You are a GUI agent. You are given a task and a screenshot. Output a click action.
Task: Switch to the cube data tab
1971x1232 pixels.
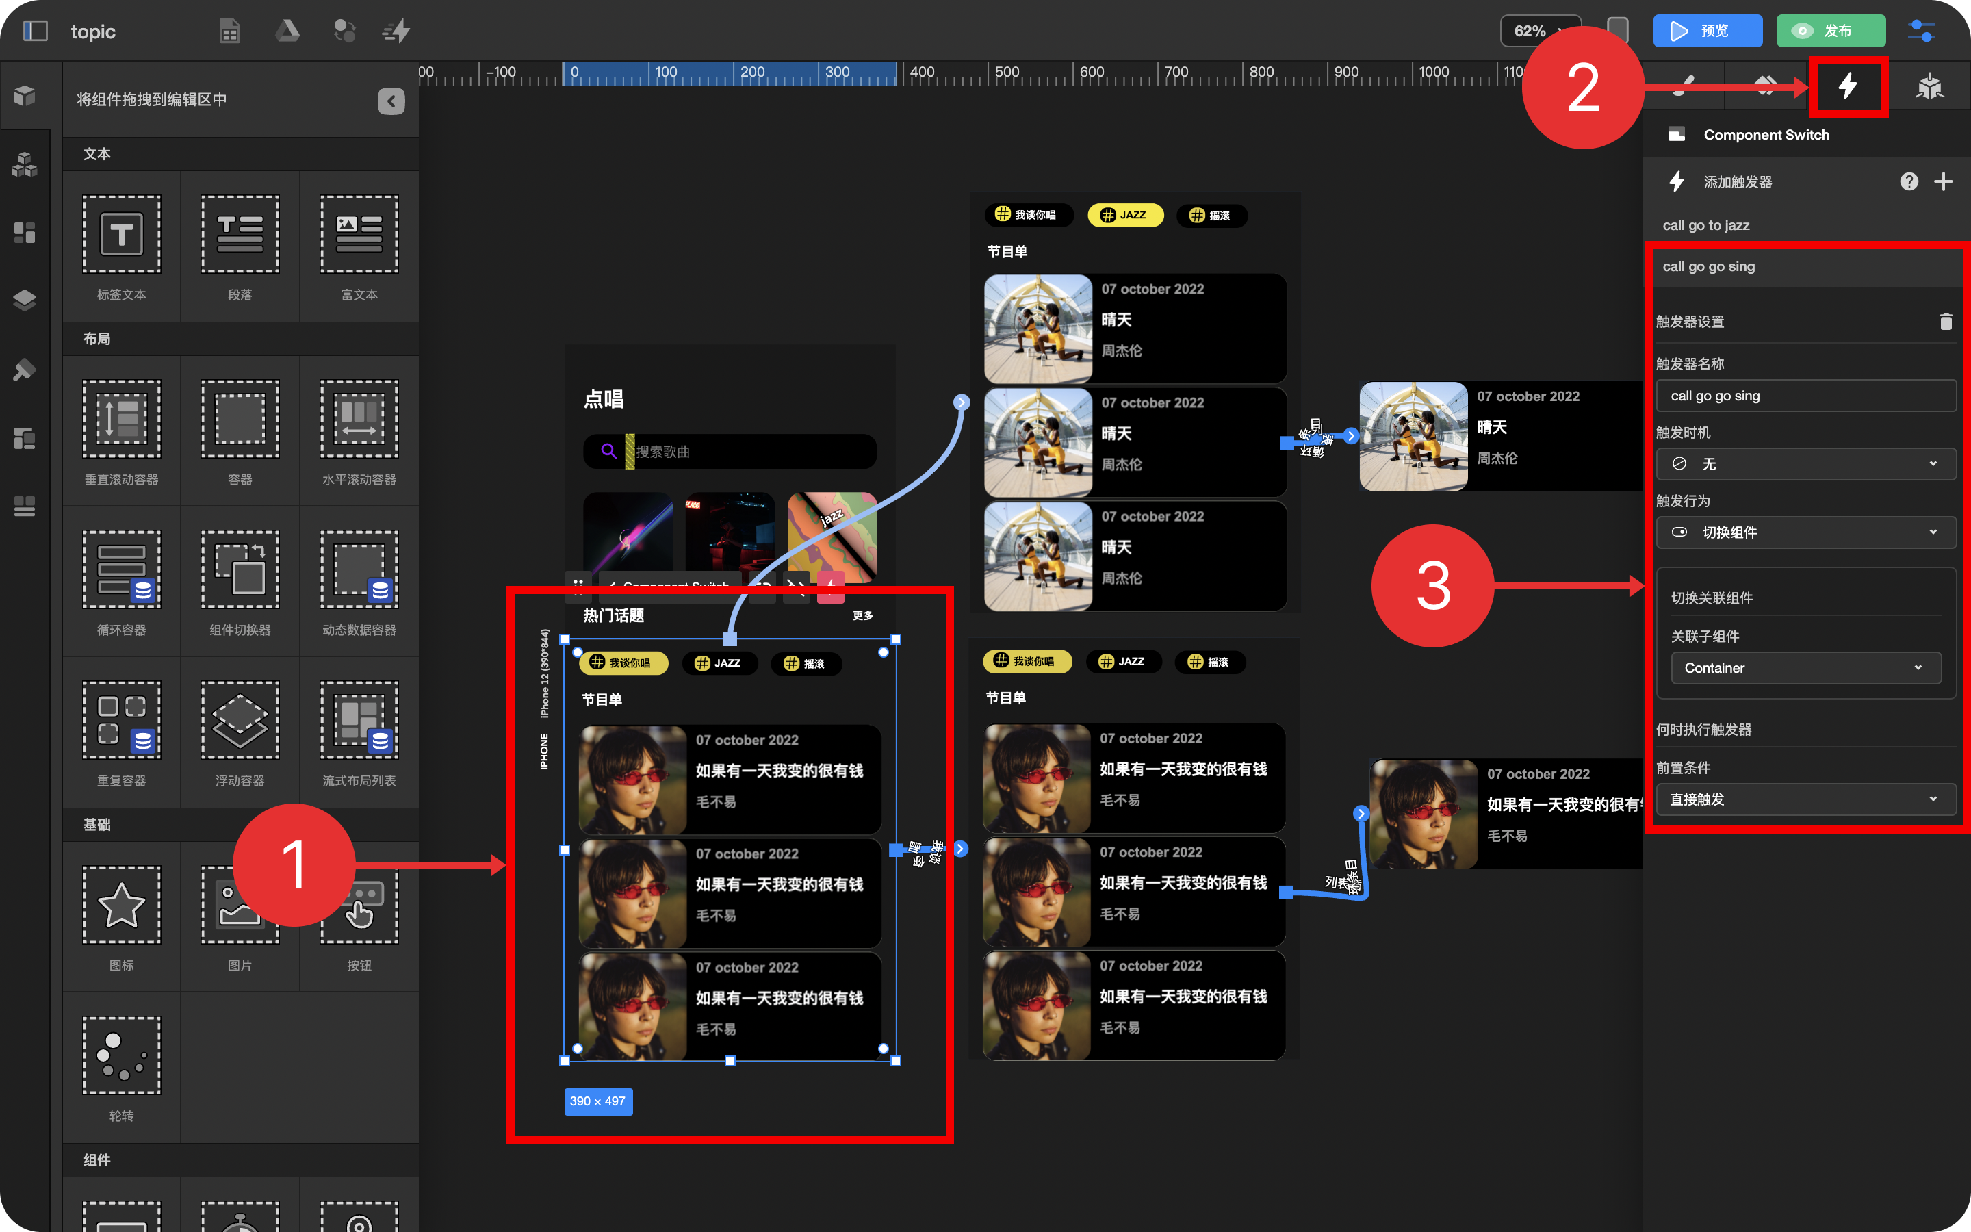tap(1929, 86)
